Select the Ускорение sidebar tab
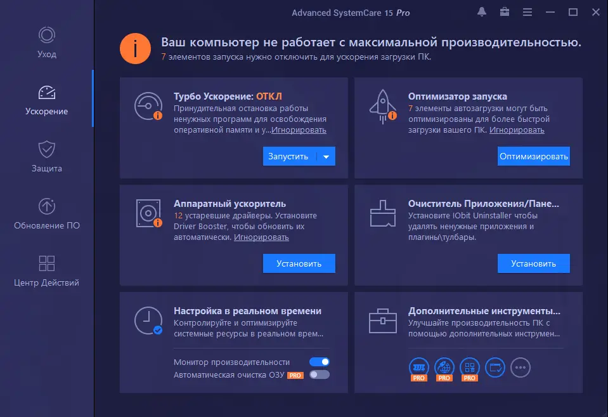This screenshot has width=608, height=417. 46,100
